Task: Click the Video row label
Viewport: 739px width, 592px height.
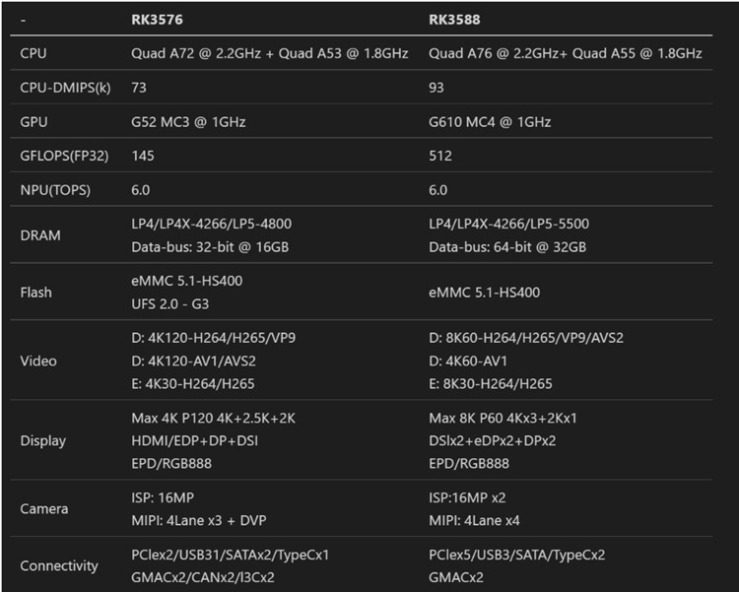Action: [37, 361]
